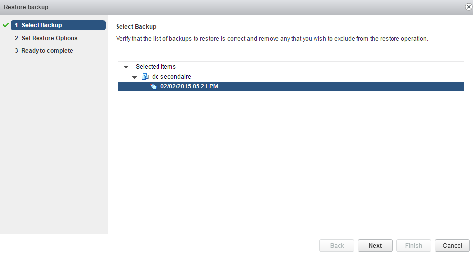Image resolution: width=473 pixels, height=255 pixels.
Task: Collapse the Selected Items tree node
Action: coord(126,67)
